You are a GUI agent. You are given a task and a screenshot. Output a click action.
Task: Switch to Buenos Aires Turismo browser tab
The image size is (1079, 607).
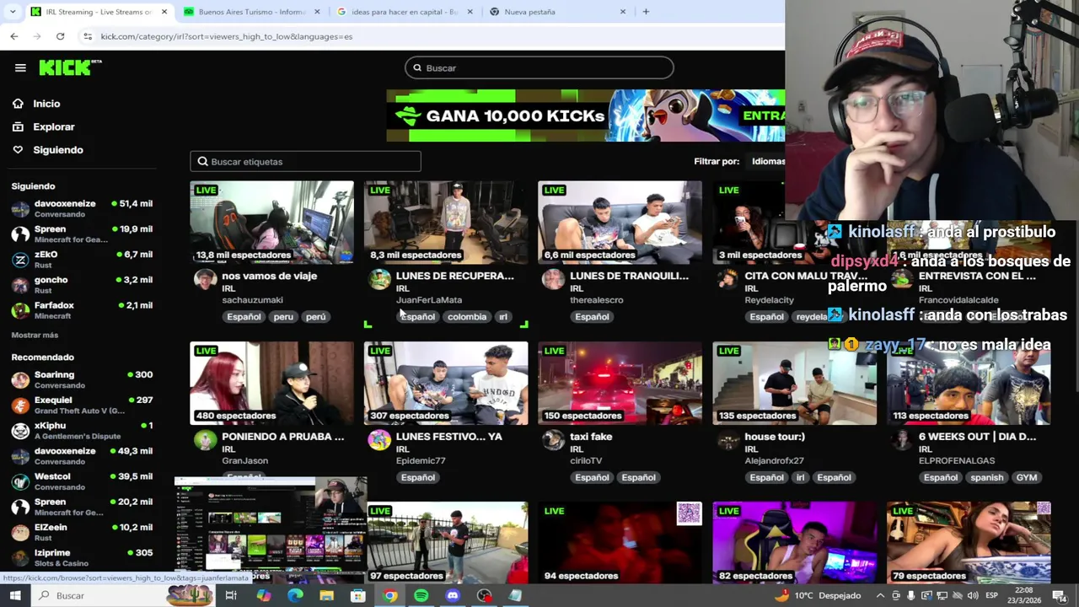tap(251, 12)
